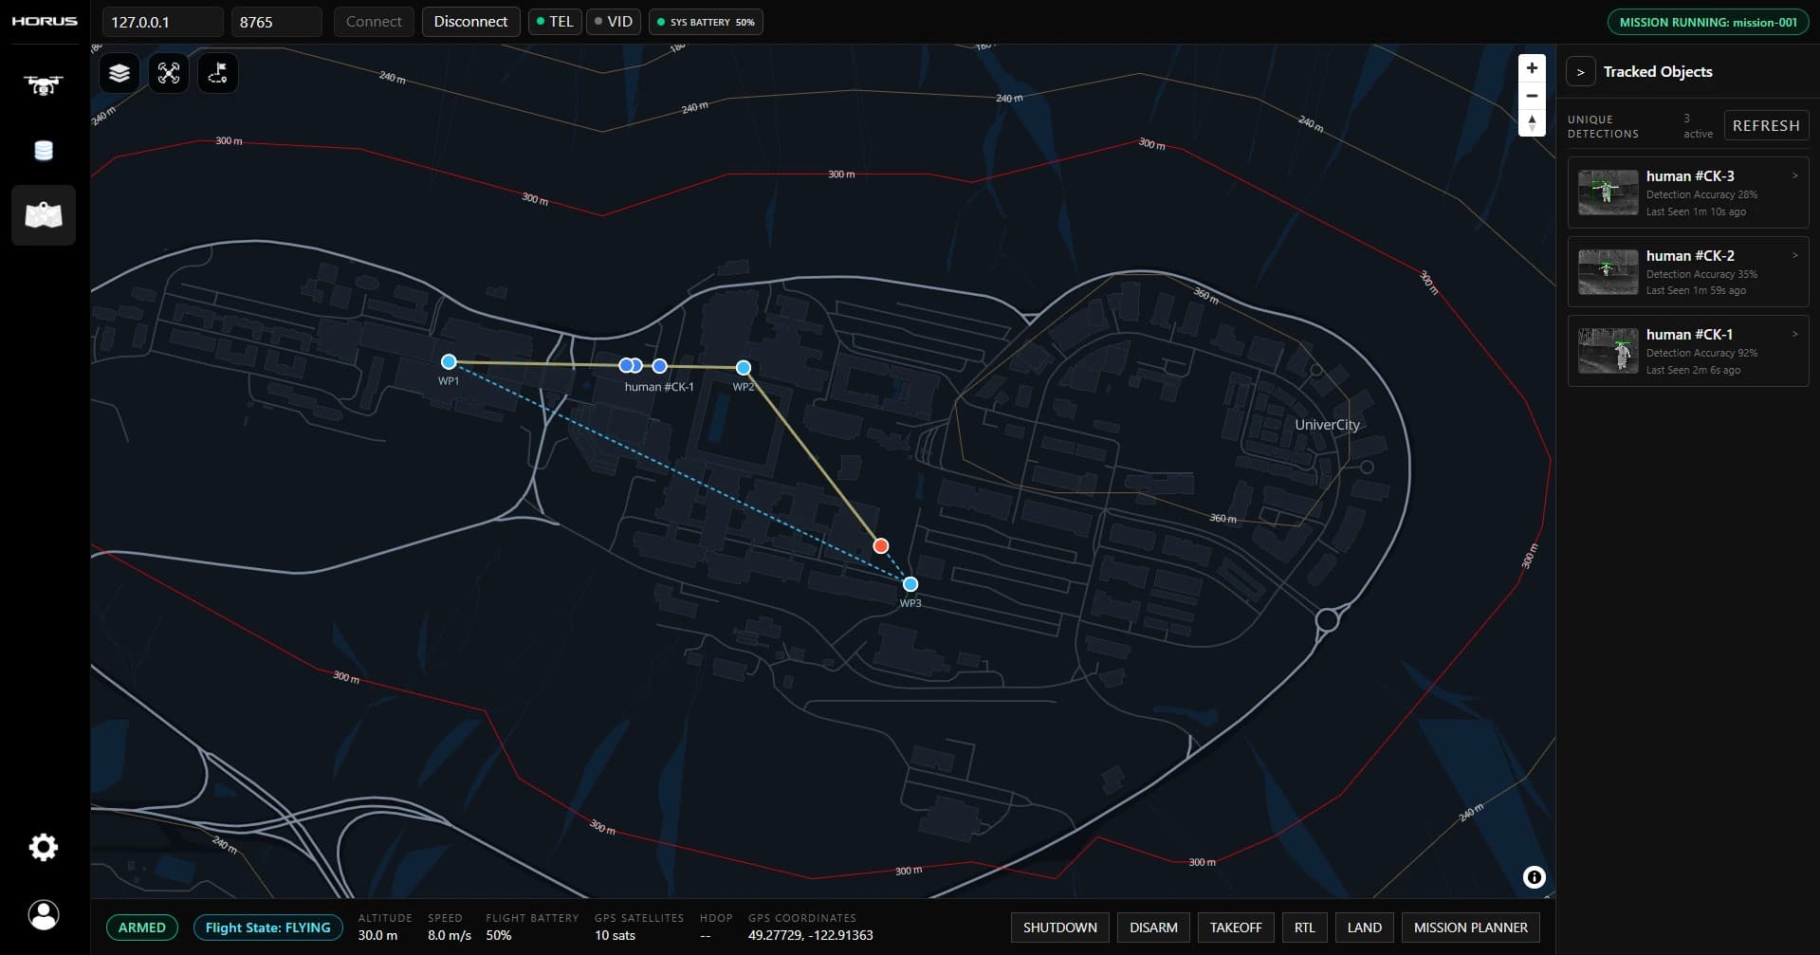Expand details for human #CK-1 detection

click(1794, 334)
